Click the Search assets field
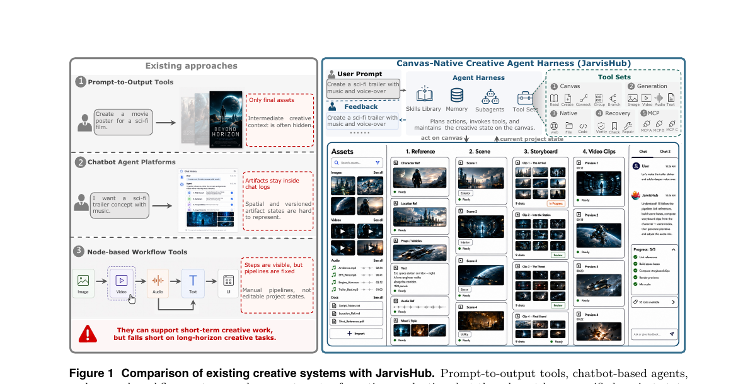The height and width of the screenshot is (384, 755). (356, 162)
